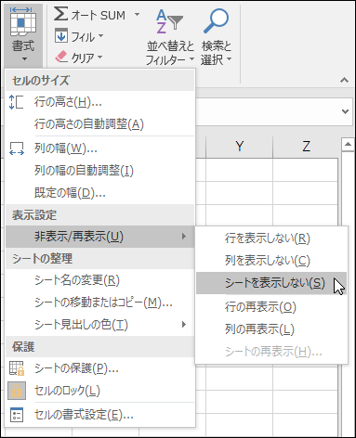Click the クリア eraser icon
Image resolution: width=356 pixels, height=438 pixels.
pyautogui.click(x=61, y=57)
